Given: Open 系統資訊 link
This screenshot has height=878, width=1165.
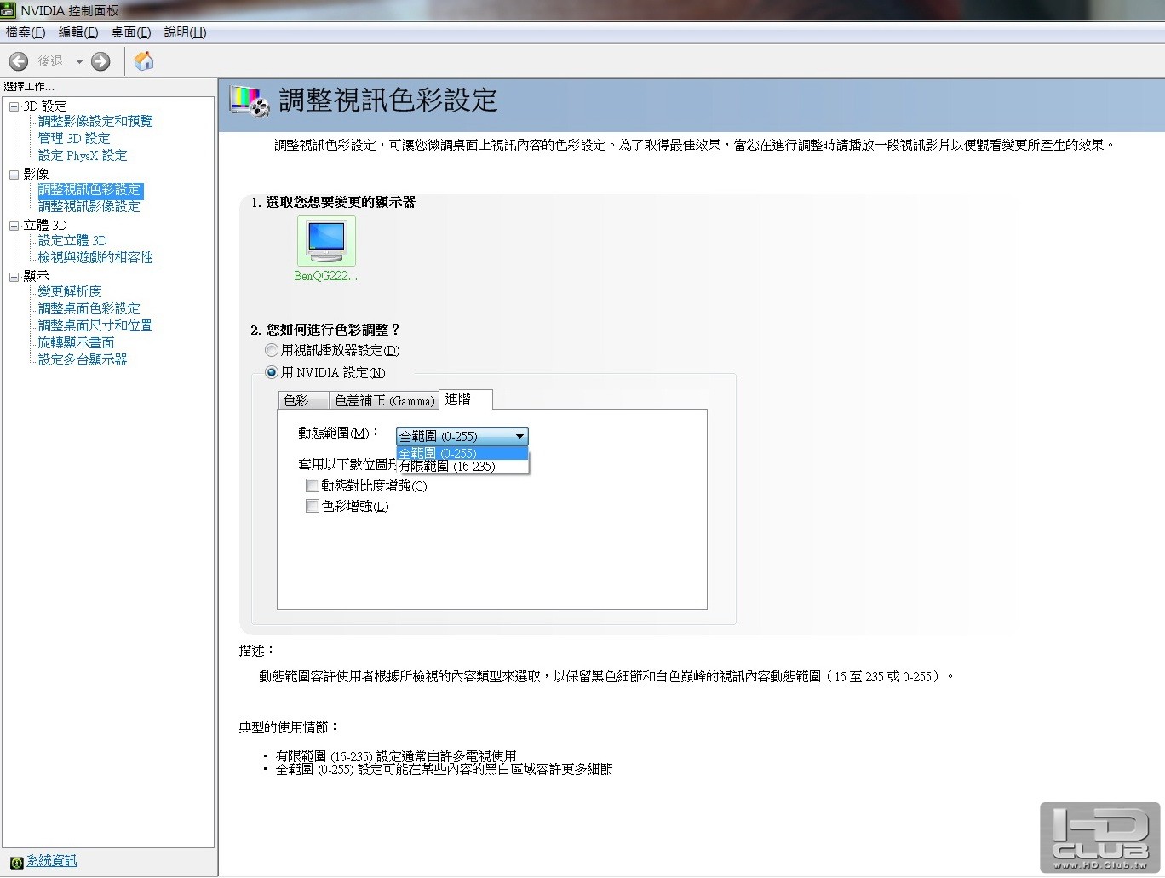Looking at the screenshot, I should pyautogui.click(x=52, y=861).
